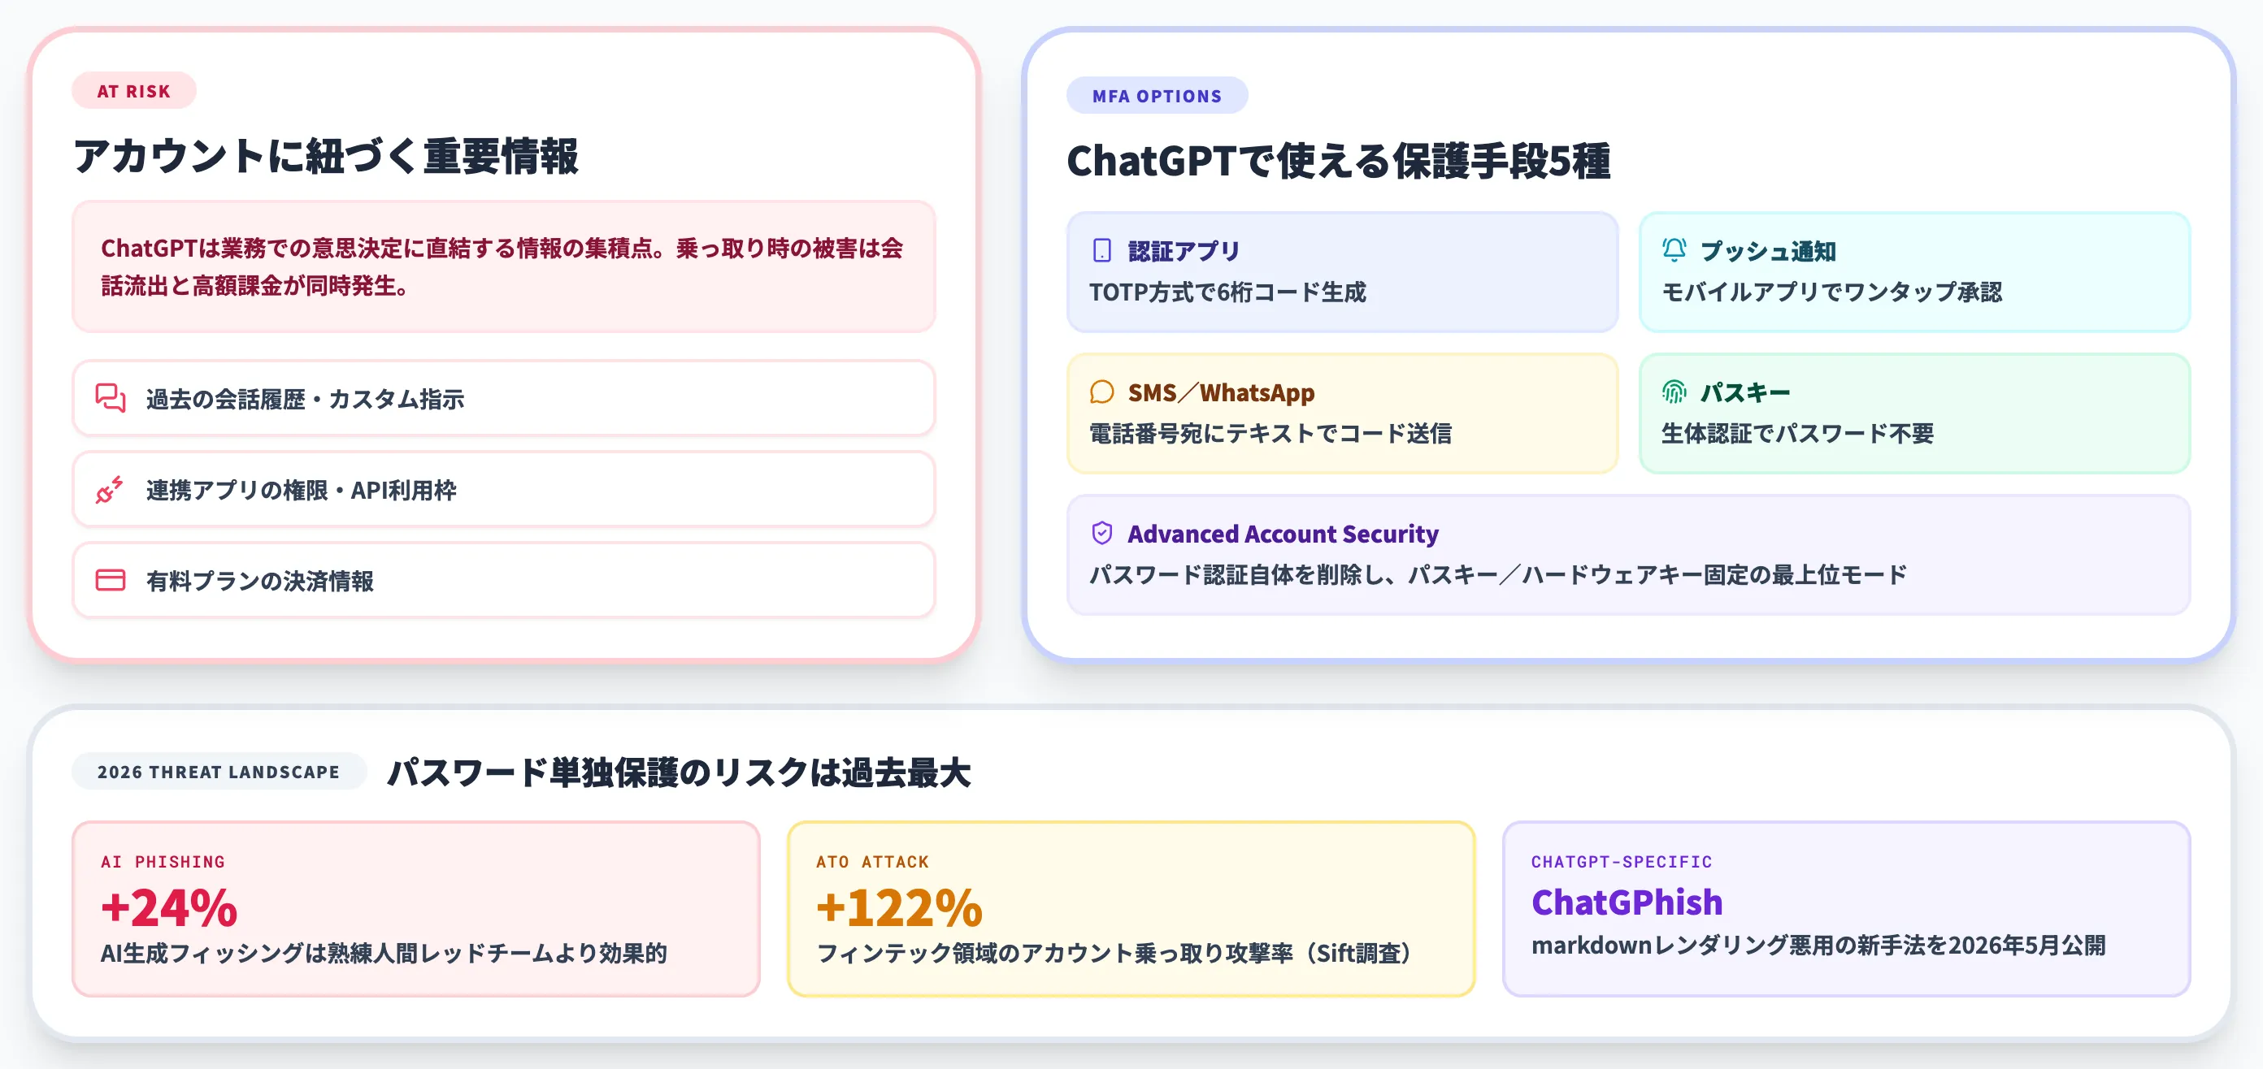Screen dimensions: 2263x1069
Task: Click the SMS／WhatsApp card title
Action: pos(1221,393)
